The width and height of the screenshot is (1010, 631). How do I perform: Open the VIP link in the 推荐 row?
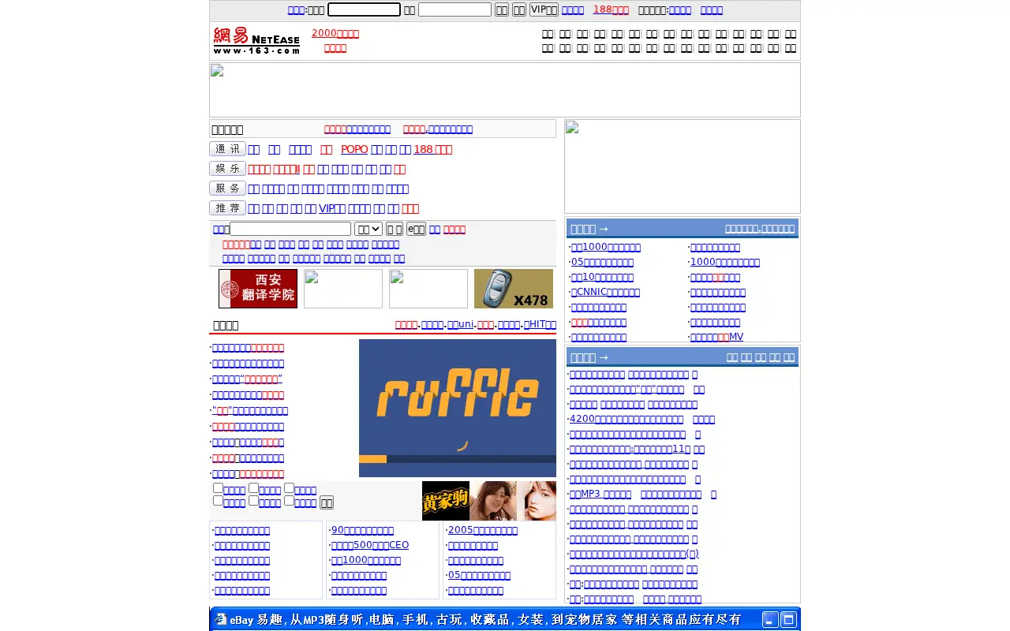click(332, 209)
